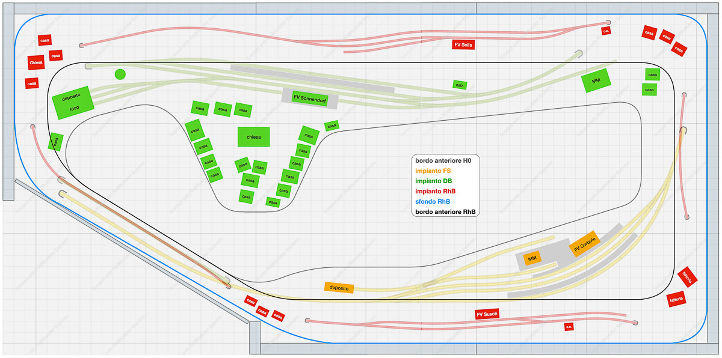Click "bordo anteriore RhB" legend text
The height and width of the screenshot is (358, 722).
tap(445, 212)
